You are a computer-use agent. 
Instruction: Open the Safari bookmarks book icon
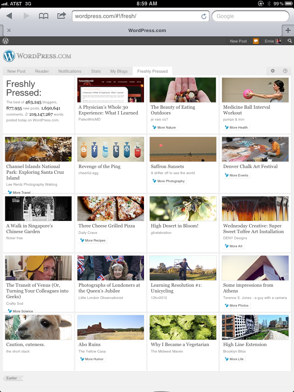tap(44, 16)
